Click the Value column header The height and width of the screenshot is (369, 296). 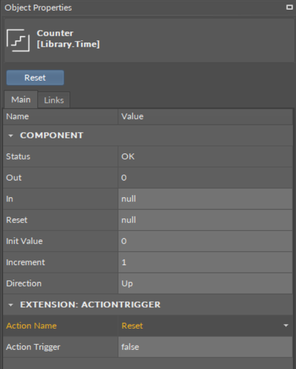click(206, 117)
